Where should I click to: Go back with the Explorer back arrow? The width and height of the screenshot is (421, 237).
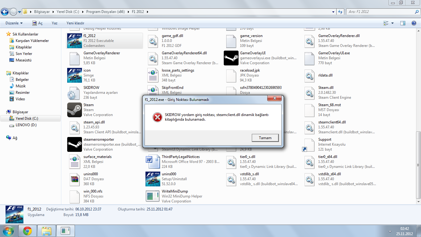5,12
